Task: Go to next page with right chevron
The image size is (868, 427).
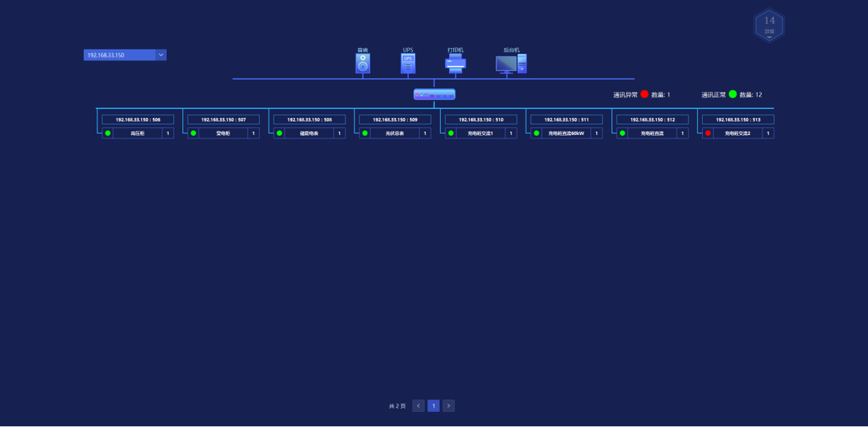Action: pos(448,406)
